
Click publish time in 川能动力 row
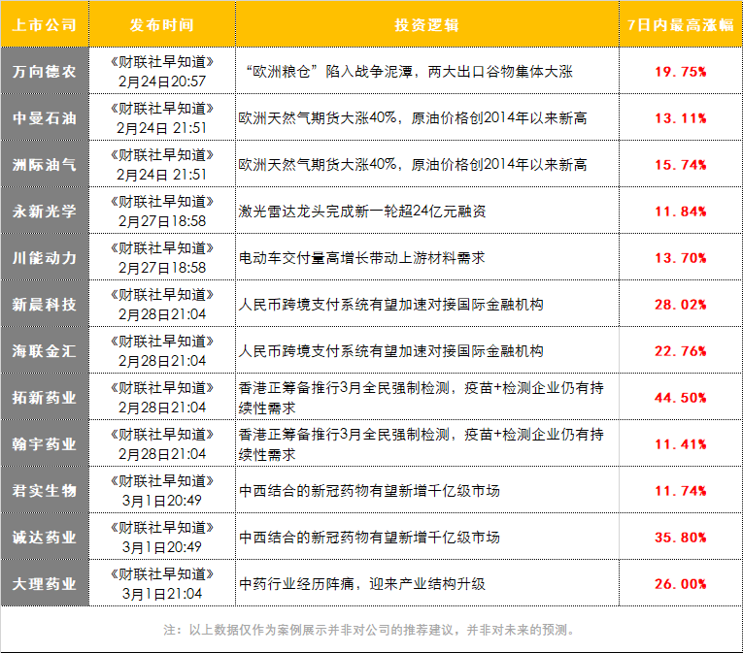[x=162, y=258]
